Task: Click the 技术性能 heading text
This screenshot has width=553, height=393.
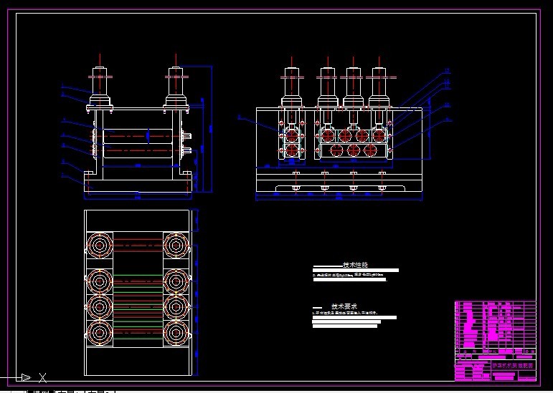Action: pyautogui.click(x=356, y=265)
